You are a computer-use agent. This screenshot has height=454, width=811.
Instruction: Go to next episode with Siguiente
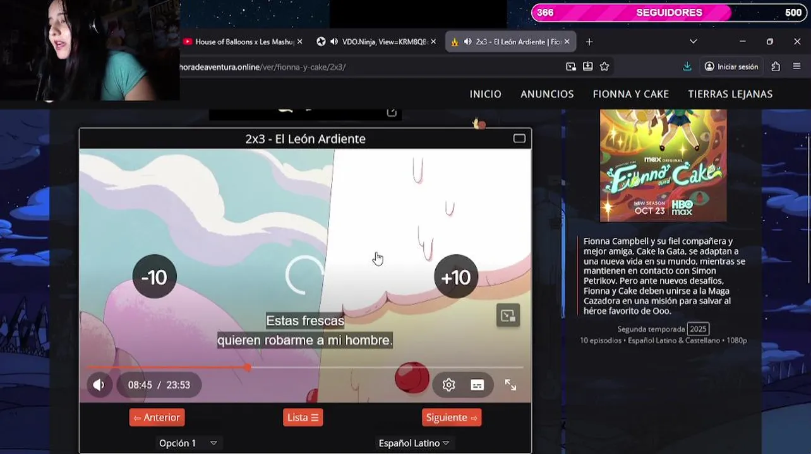[451, 417]
